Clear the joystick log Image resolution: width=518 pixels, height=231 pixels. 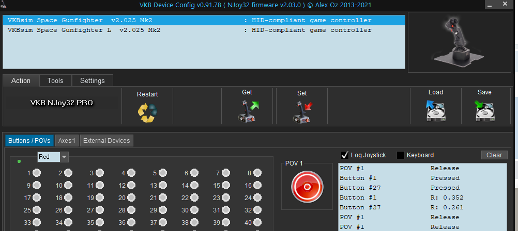click(x=494, y=155)
